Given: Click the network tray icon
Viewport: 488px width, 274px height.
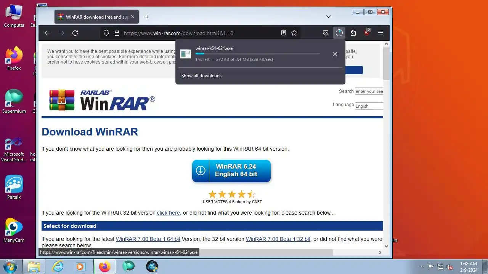Looking at the screenshot, I should point(440,267).
